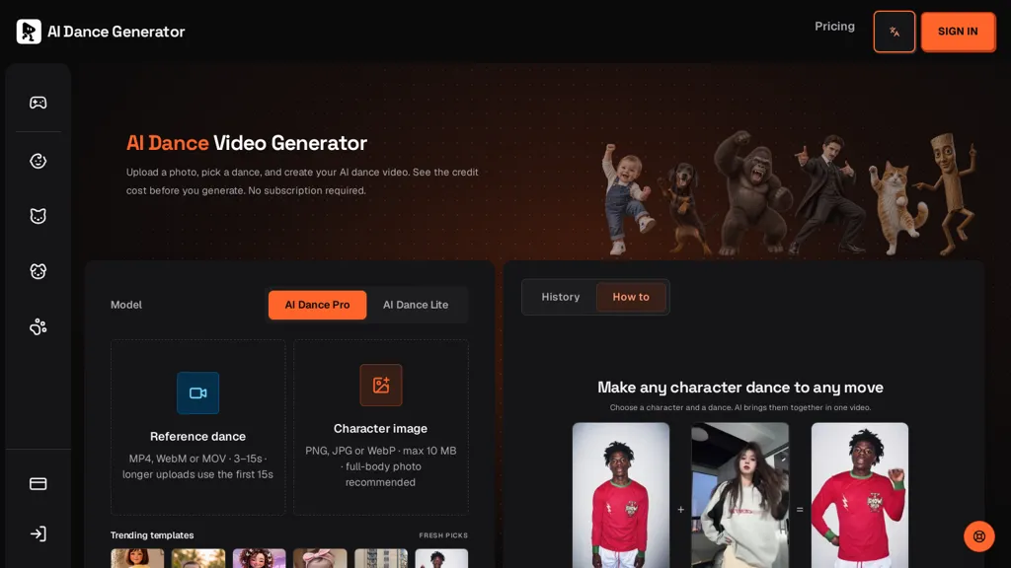Click the Character image upload area
The width and height of the screenshot is (1011, 568).
pyautogui.click(x=381, y=427)
